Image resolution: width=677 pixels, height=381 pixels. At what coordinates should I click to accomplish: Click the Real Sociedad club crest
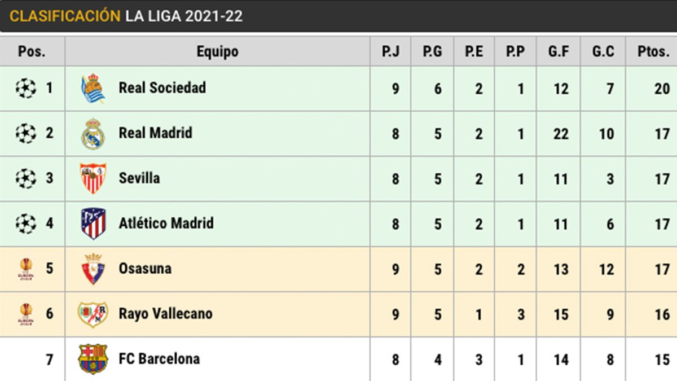tap(93, 89)
